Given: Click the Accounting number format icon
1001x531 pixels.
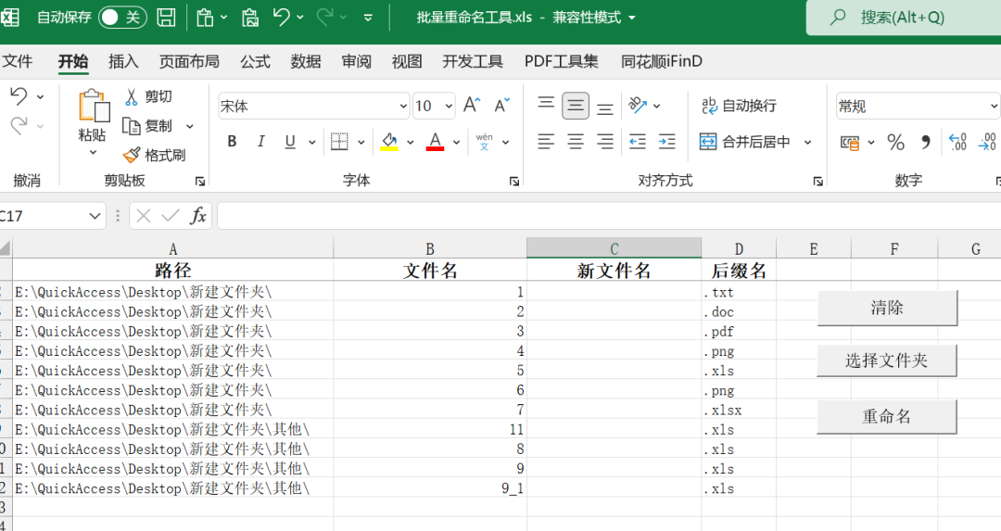Looking at the screenshot, I should point(849,143).
